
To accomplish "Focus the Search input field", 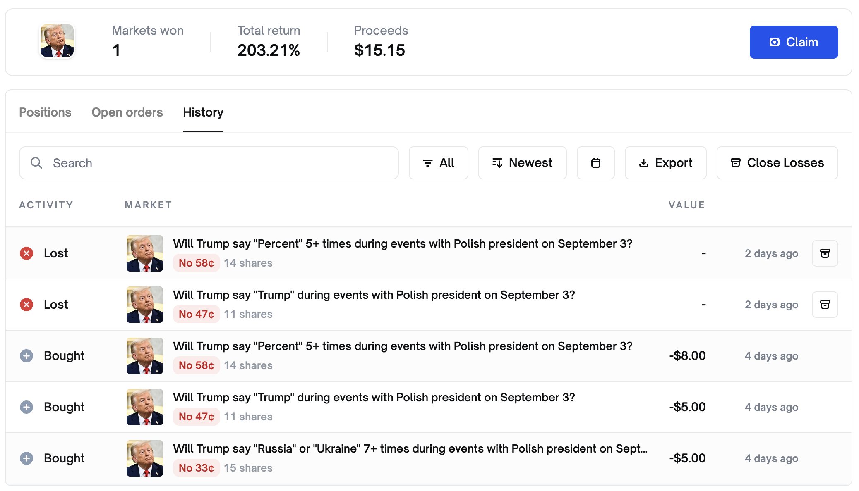I will coord(209,163).
